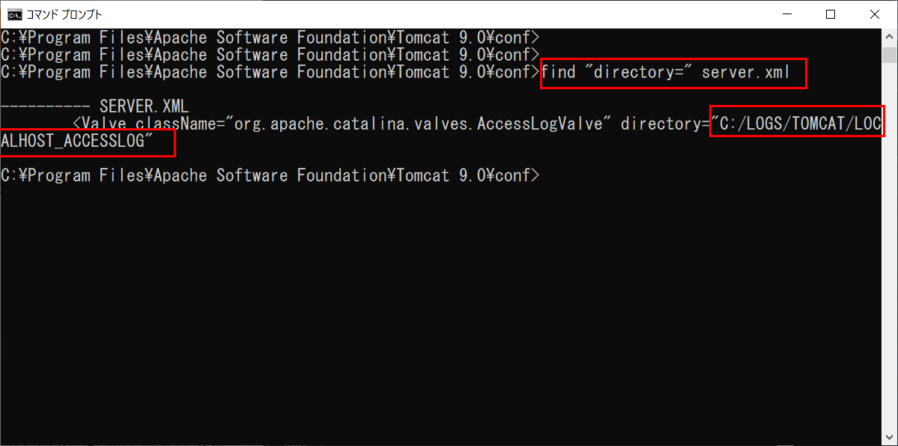Minimize the コマンド プロンプト window
The image size is (898, 446).
tap(786, 14)
